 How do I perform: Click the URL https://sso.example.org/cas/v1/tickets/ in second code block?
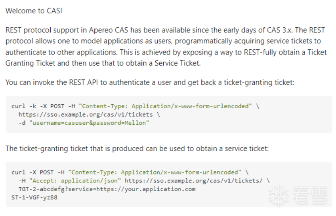pyautogui.click(x=193, y=181)
